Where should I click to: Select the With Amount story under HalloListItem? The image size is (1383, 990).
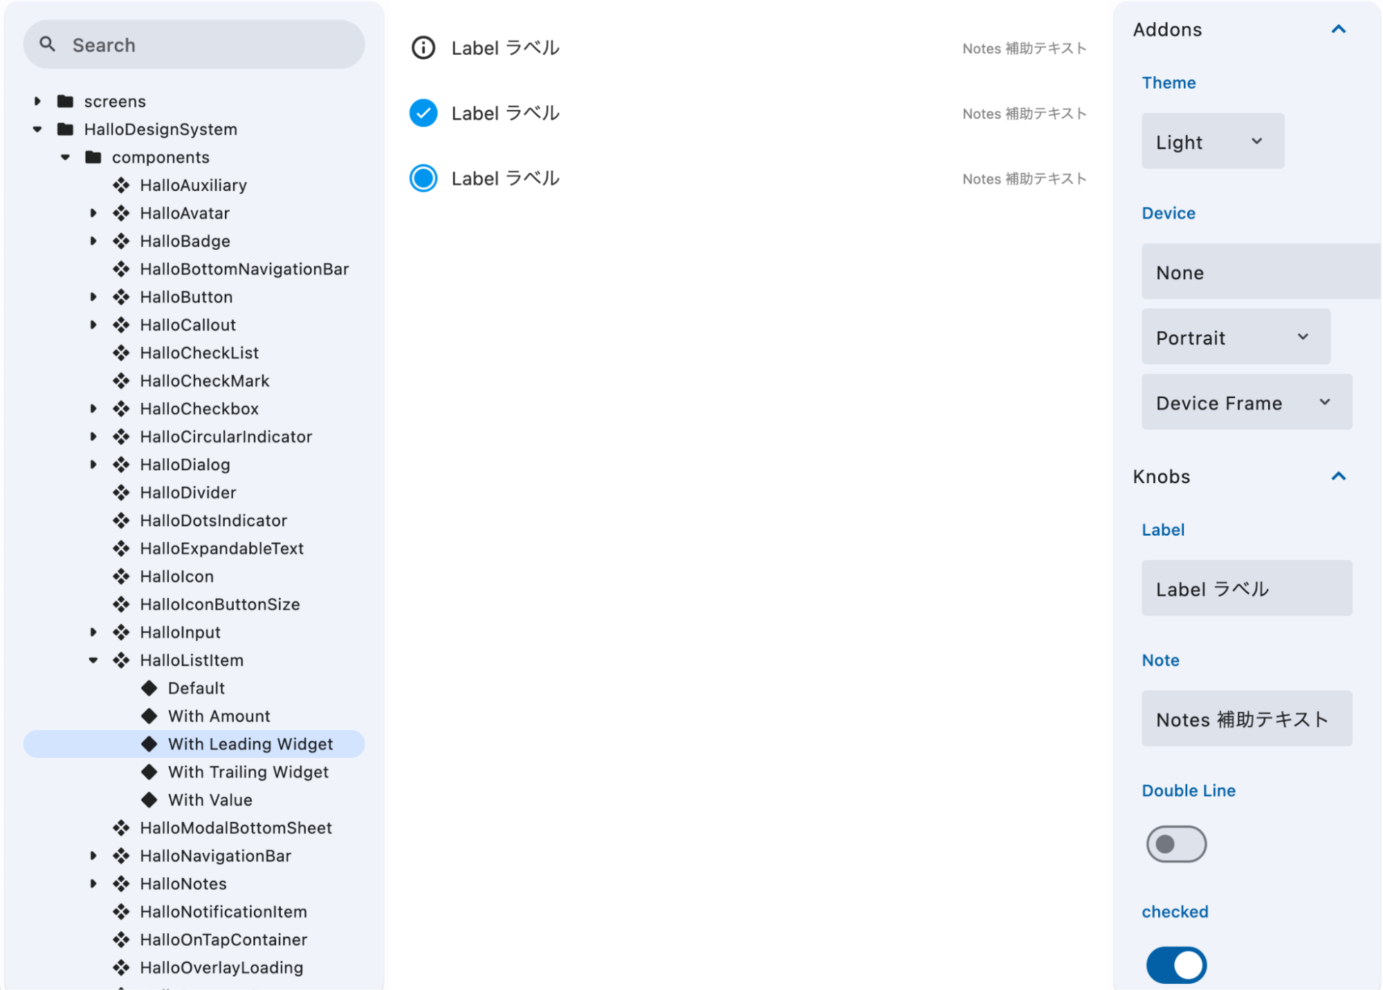coord(219,716)
